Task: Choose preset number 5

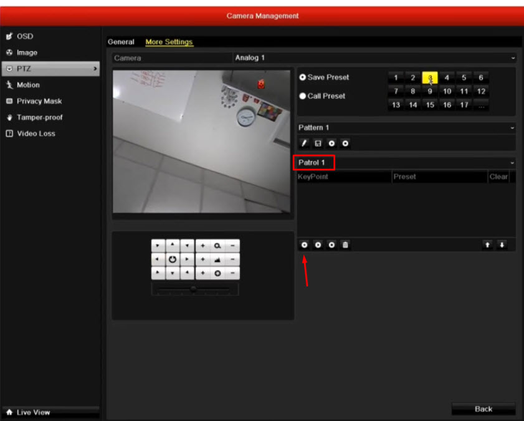Action: (x=464, y=78)
